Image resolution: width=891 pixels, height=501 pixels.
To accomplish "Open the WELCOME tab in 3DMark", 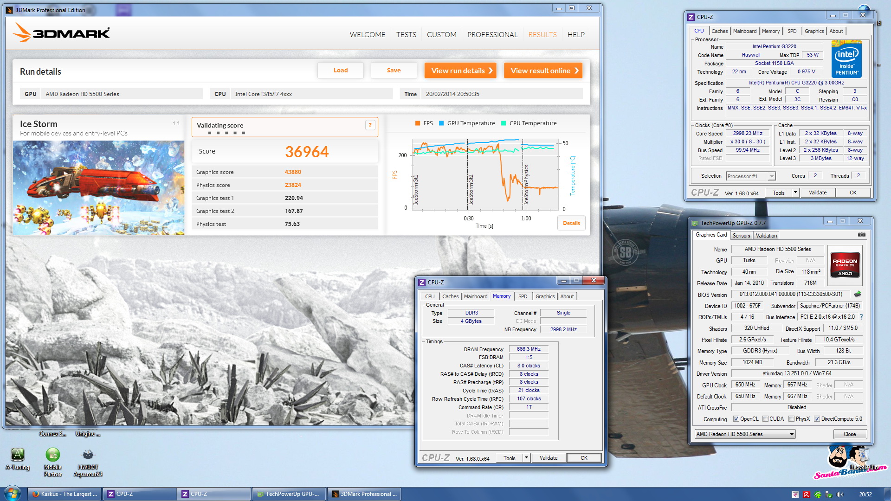I will (368, 34).
